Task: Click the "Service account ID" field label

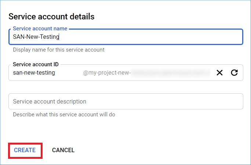Action: click(36, 64)
